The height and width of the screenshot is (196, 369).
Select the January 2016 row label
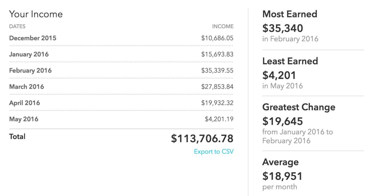[x=29, y=54]
